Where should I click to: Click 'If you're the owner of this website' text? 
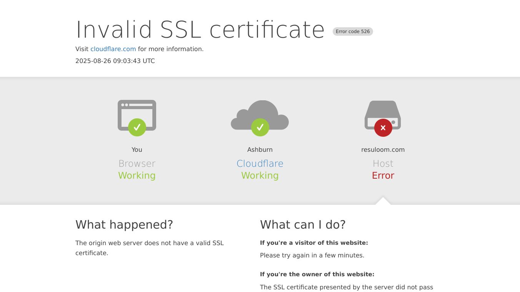(317, 274)
